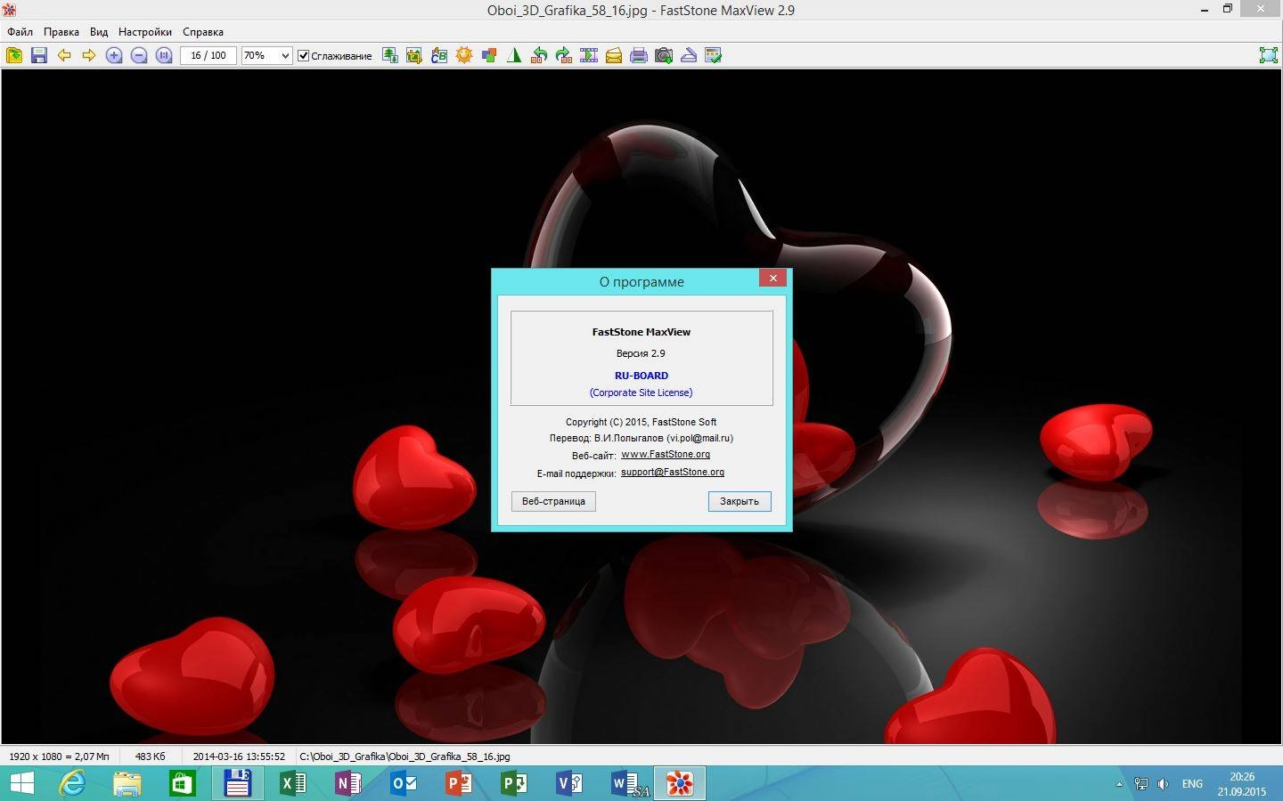1283x801 pixels.
Task: Launch Internet Explorer from taskbar
Action: tap(72, 783)
